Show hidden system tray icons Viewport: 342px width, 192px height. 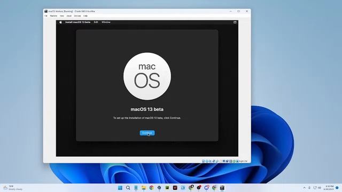[x=304, y=188]
